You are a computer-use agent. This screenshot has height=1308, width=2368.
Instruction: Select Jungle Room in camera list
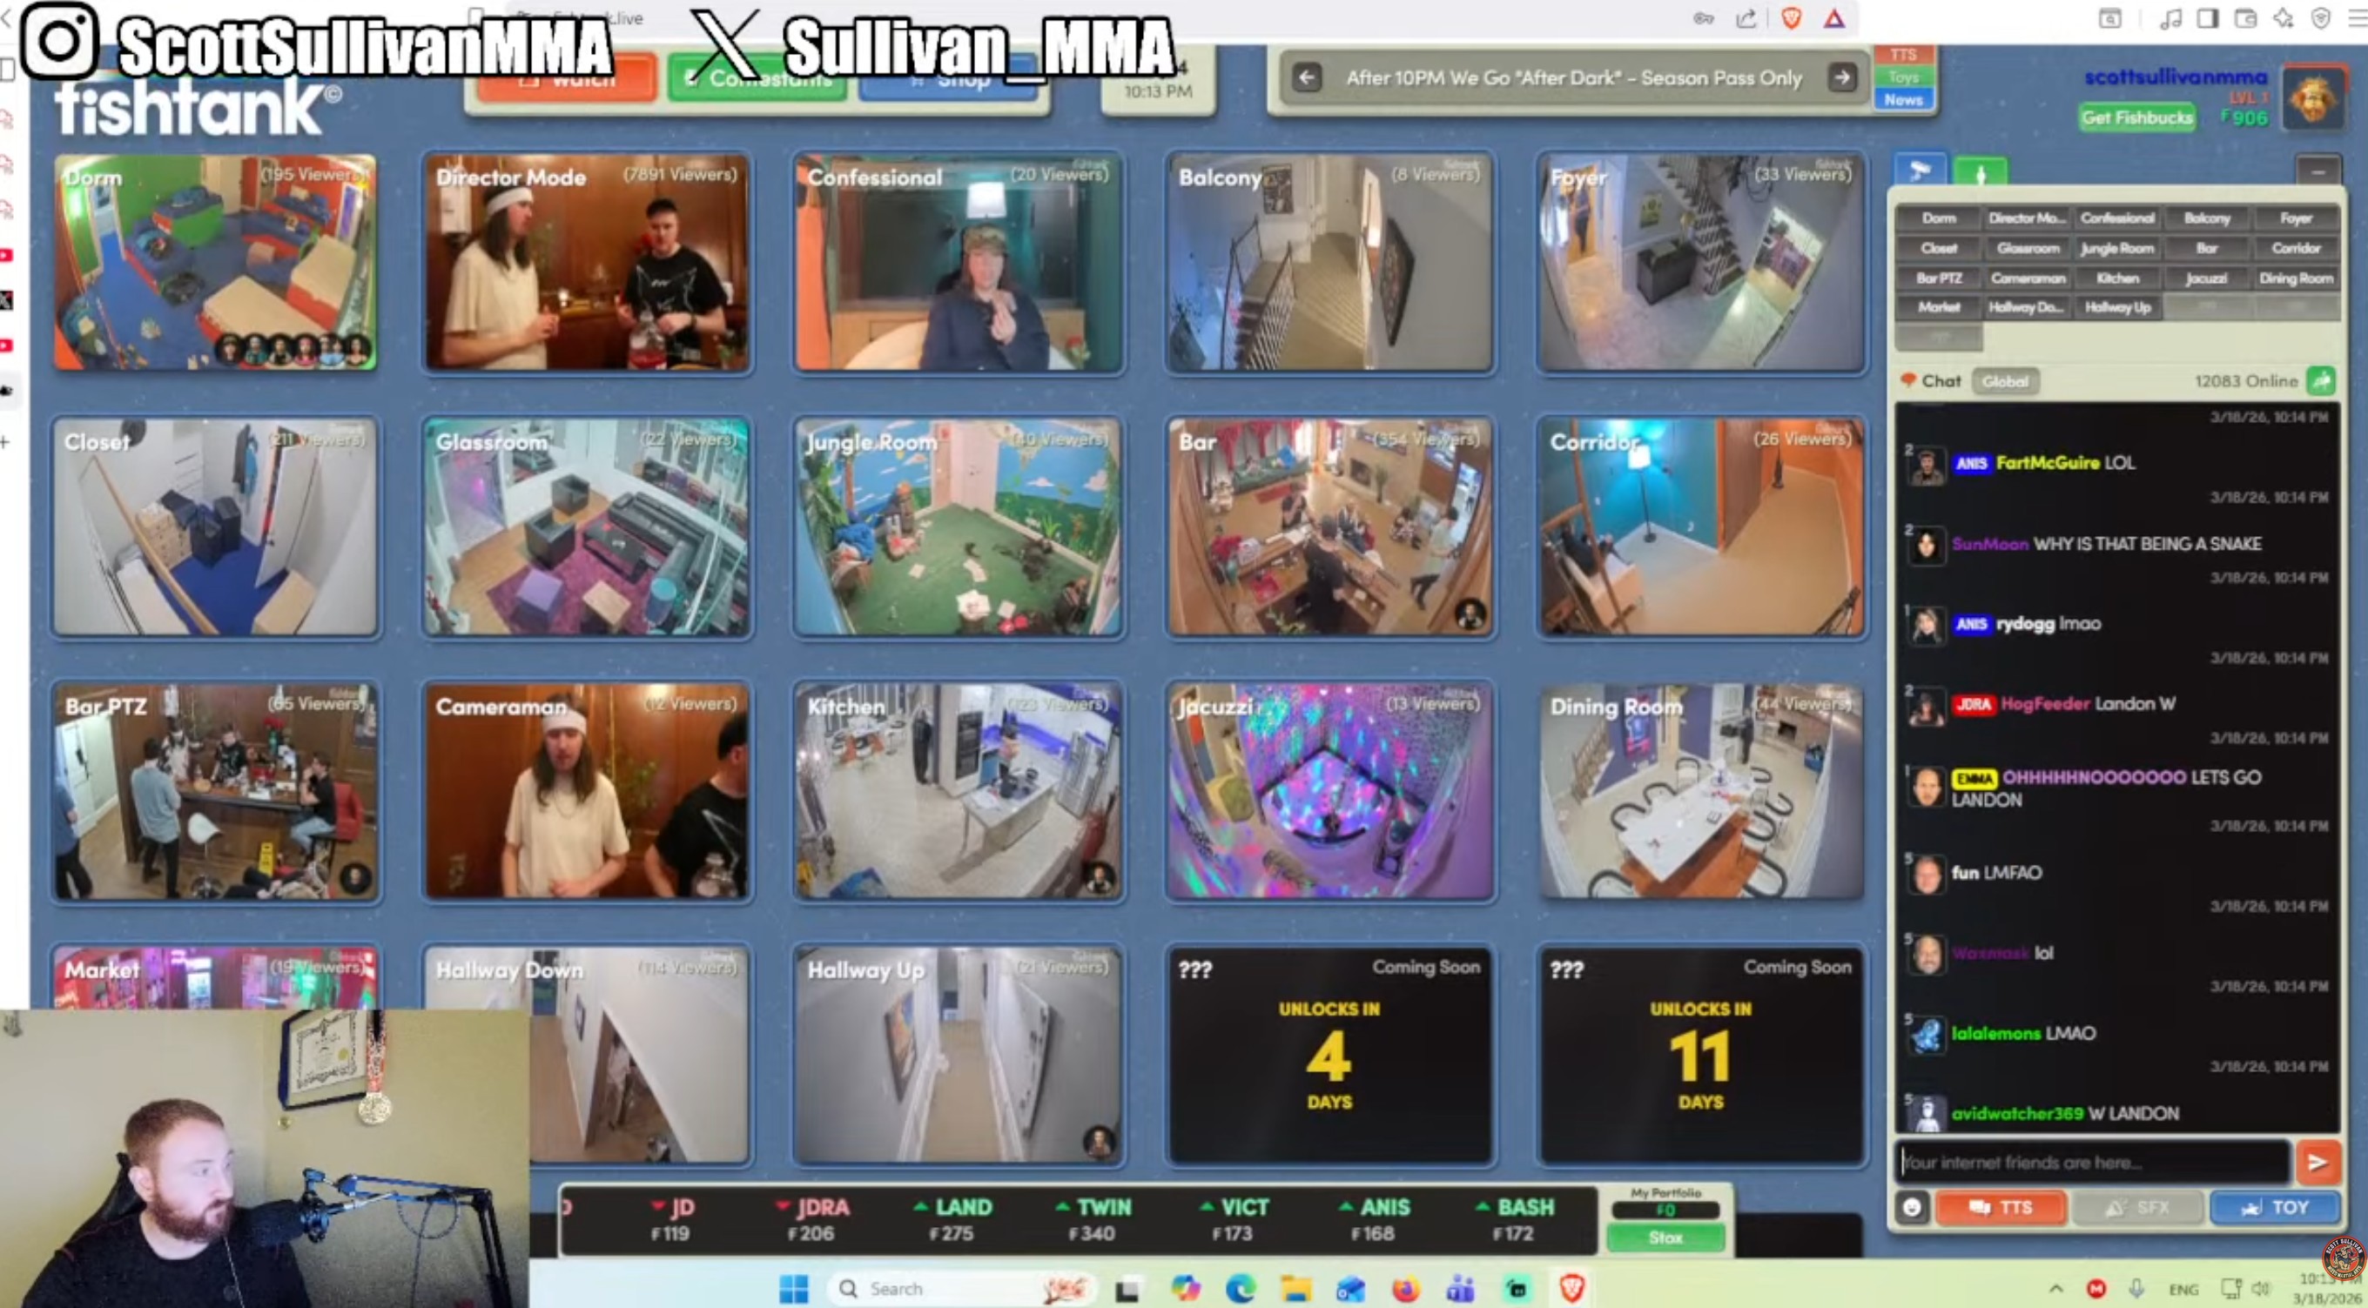(2116, 248)
